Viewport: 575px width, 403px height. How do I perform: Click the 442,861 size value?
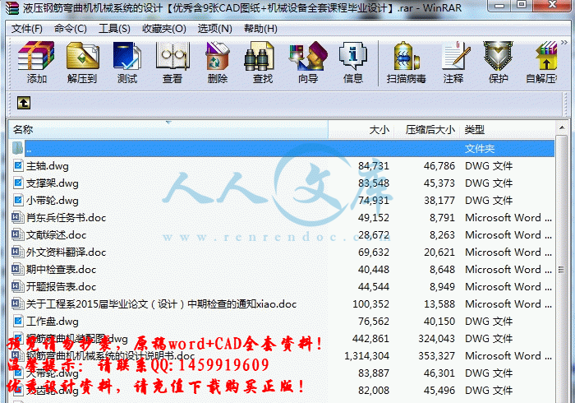pyautogui.click(x=370, y=338)
